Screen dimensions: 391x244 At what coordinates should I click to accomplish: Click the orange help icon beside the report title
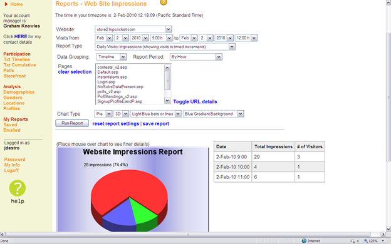click(x=164, y=2)
